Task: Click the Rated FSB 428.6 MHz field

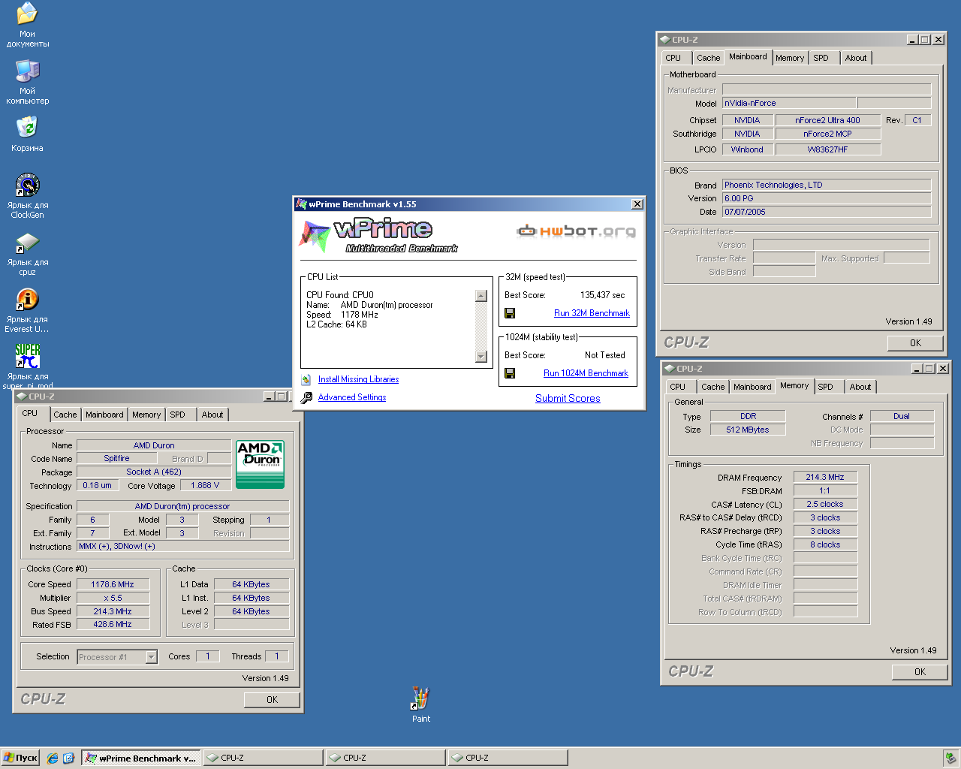Action: tap(113, 625)
